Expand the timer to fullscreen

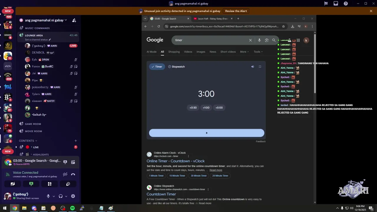click(260, 67)
